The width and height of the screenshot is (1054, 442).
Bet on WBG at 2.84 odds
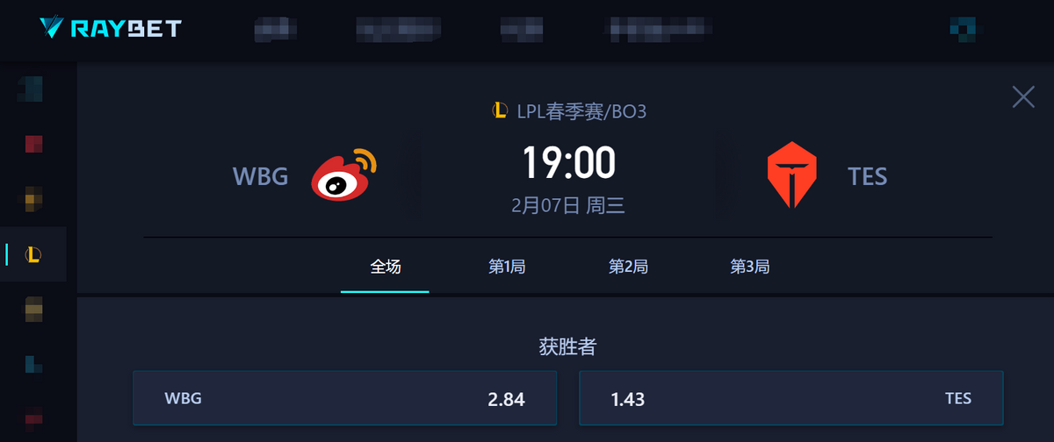coord(344,398)
